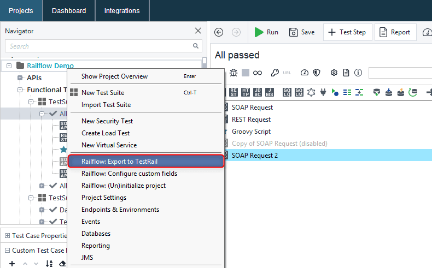
Task: Click the Save button
Action: tap(302, 32)
